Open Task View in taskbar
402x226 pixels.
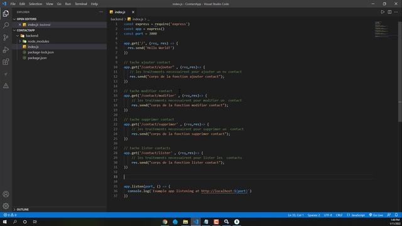pos(35,222)
